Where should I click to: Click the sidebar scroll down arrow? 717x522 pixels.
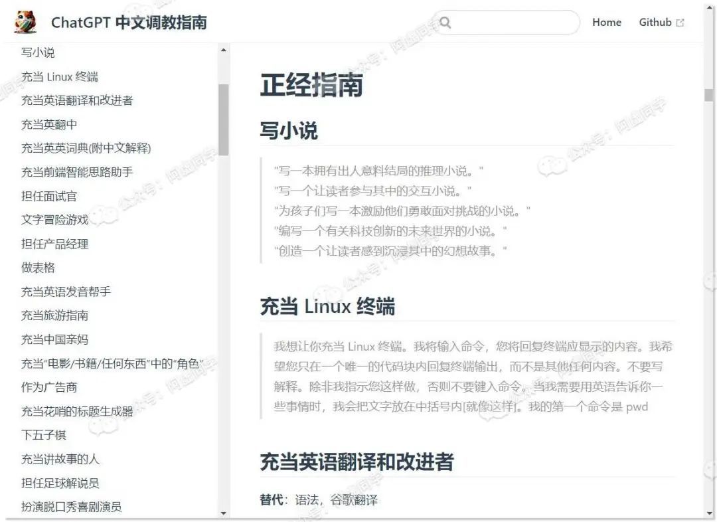(223, 513)
